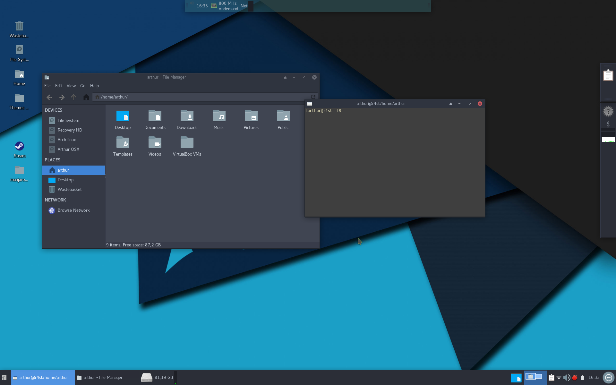Screen dimensions: 616x385
Task: Click the volume speaker tray icon
Action: 567,378
